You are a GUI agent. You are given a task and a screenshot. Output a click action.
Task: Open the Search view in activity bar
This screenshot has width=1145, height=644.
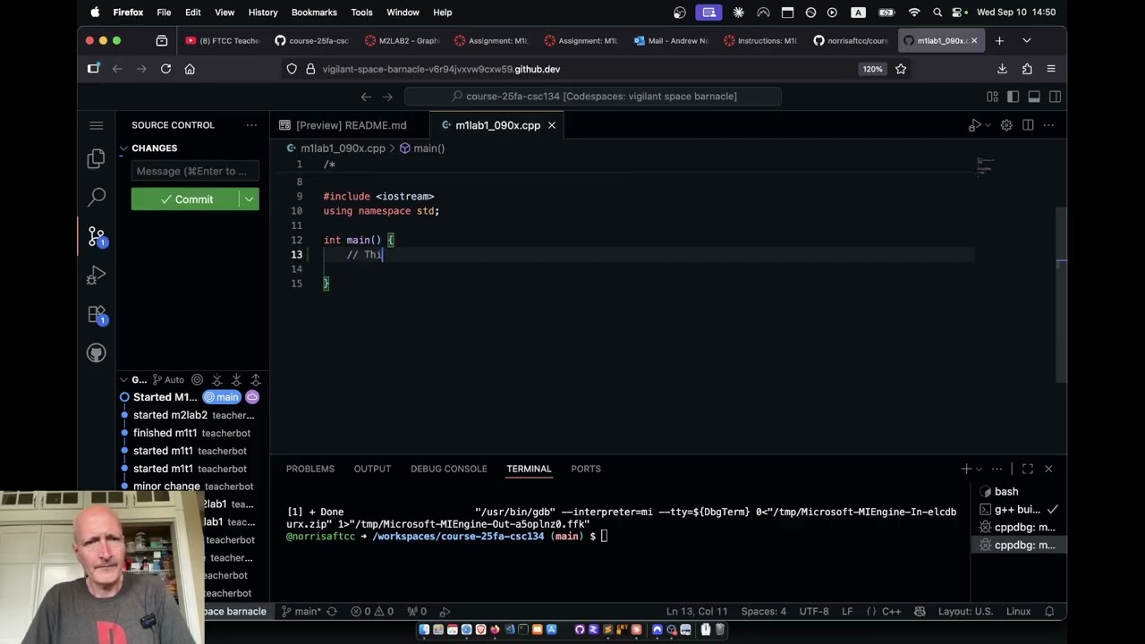(97, 197)
